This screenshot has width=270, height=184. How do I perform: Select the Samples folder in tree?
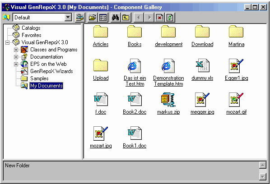point(39,78)
